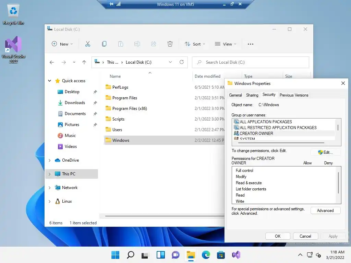The image size is (351, 263).
Task: Click the File Explorer taskbar icon
Action: (x=191, y=255)
